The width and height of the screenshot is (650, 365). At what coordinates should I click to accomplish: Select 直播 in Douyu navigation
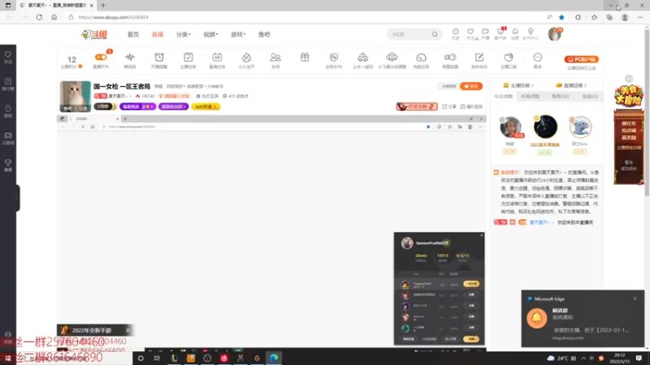(158, 34)
